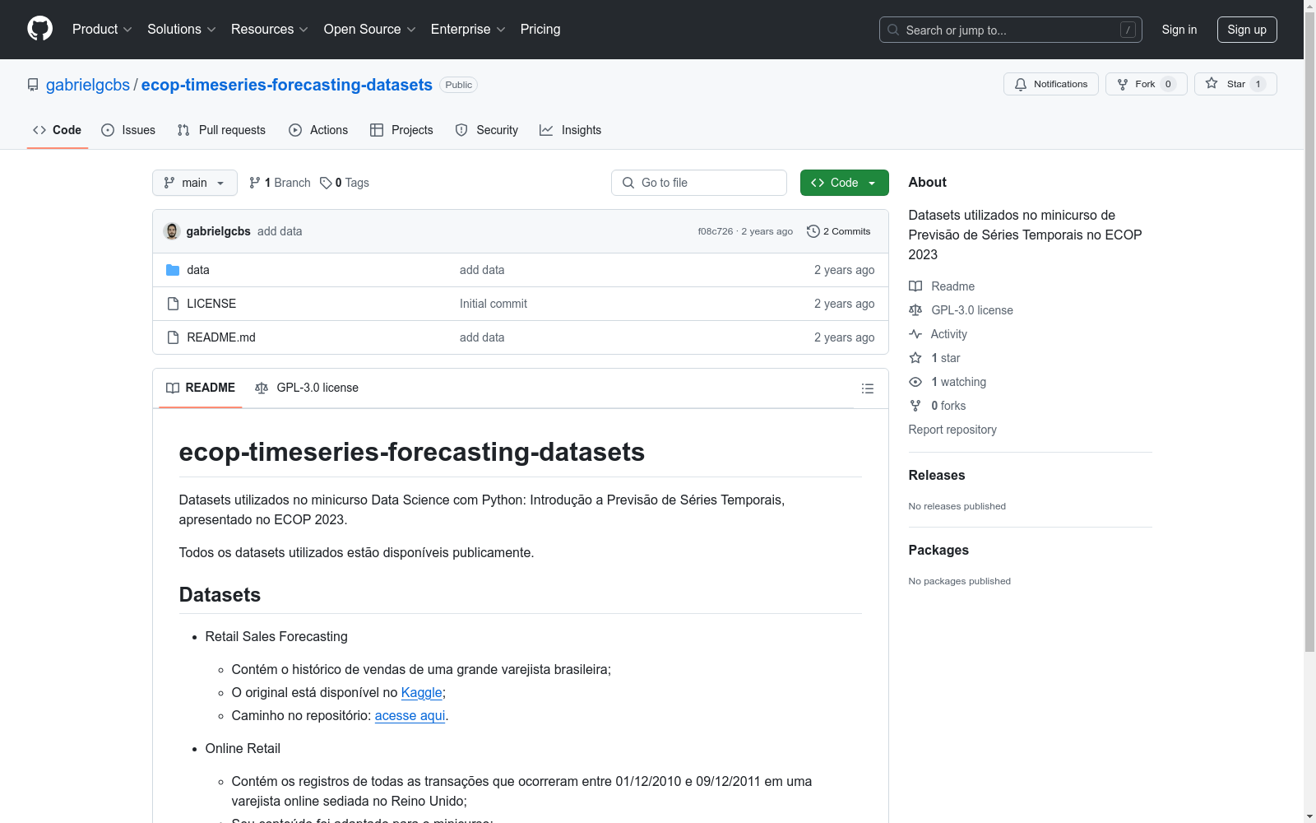Image resolution: width=1316 pixels, height=823 pixels.
Task: View the '1 Branch' list
Action: click(x=280, y=183)
